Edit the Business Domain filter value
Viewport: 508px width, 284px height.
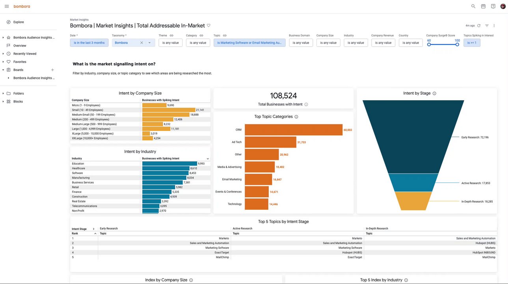[301, 43]
